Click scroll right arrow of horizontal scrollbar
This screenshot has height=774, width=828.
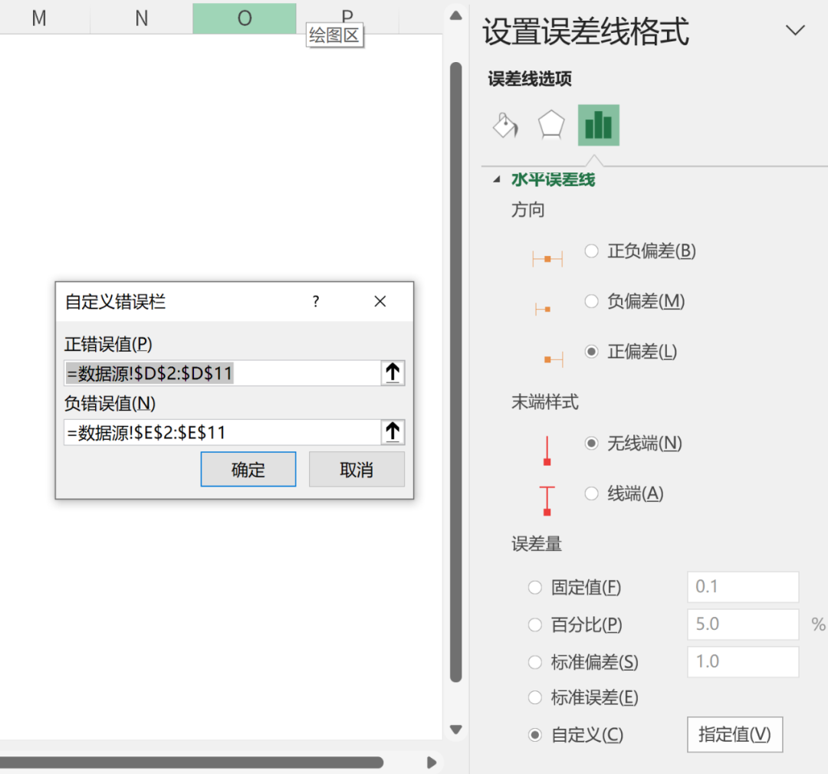point(432,762)
